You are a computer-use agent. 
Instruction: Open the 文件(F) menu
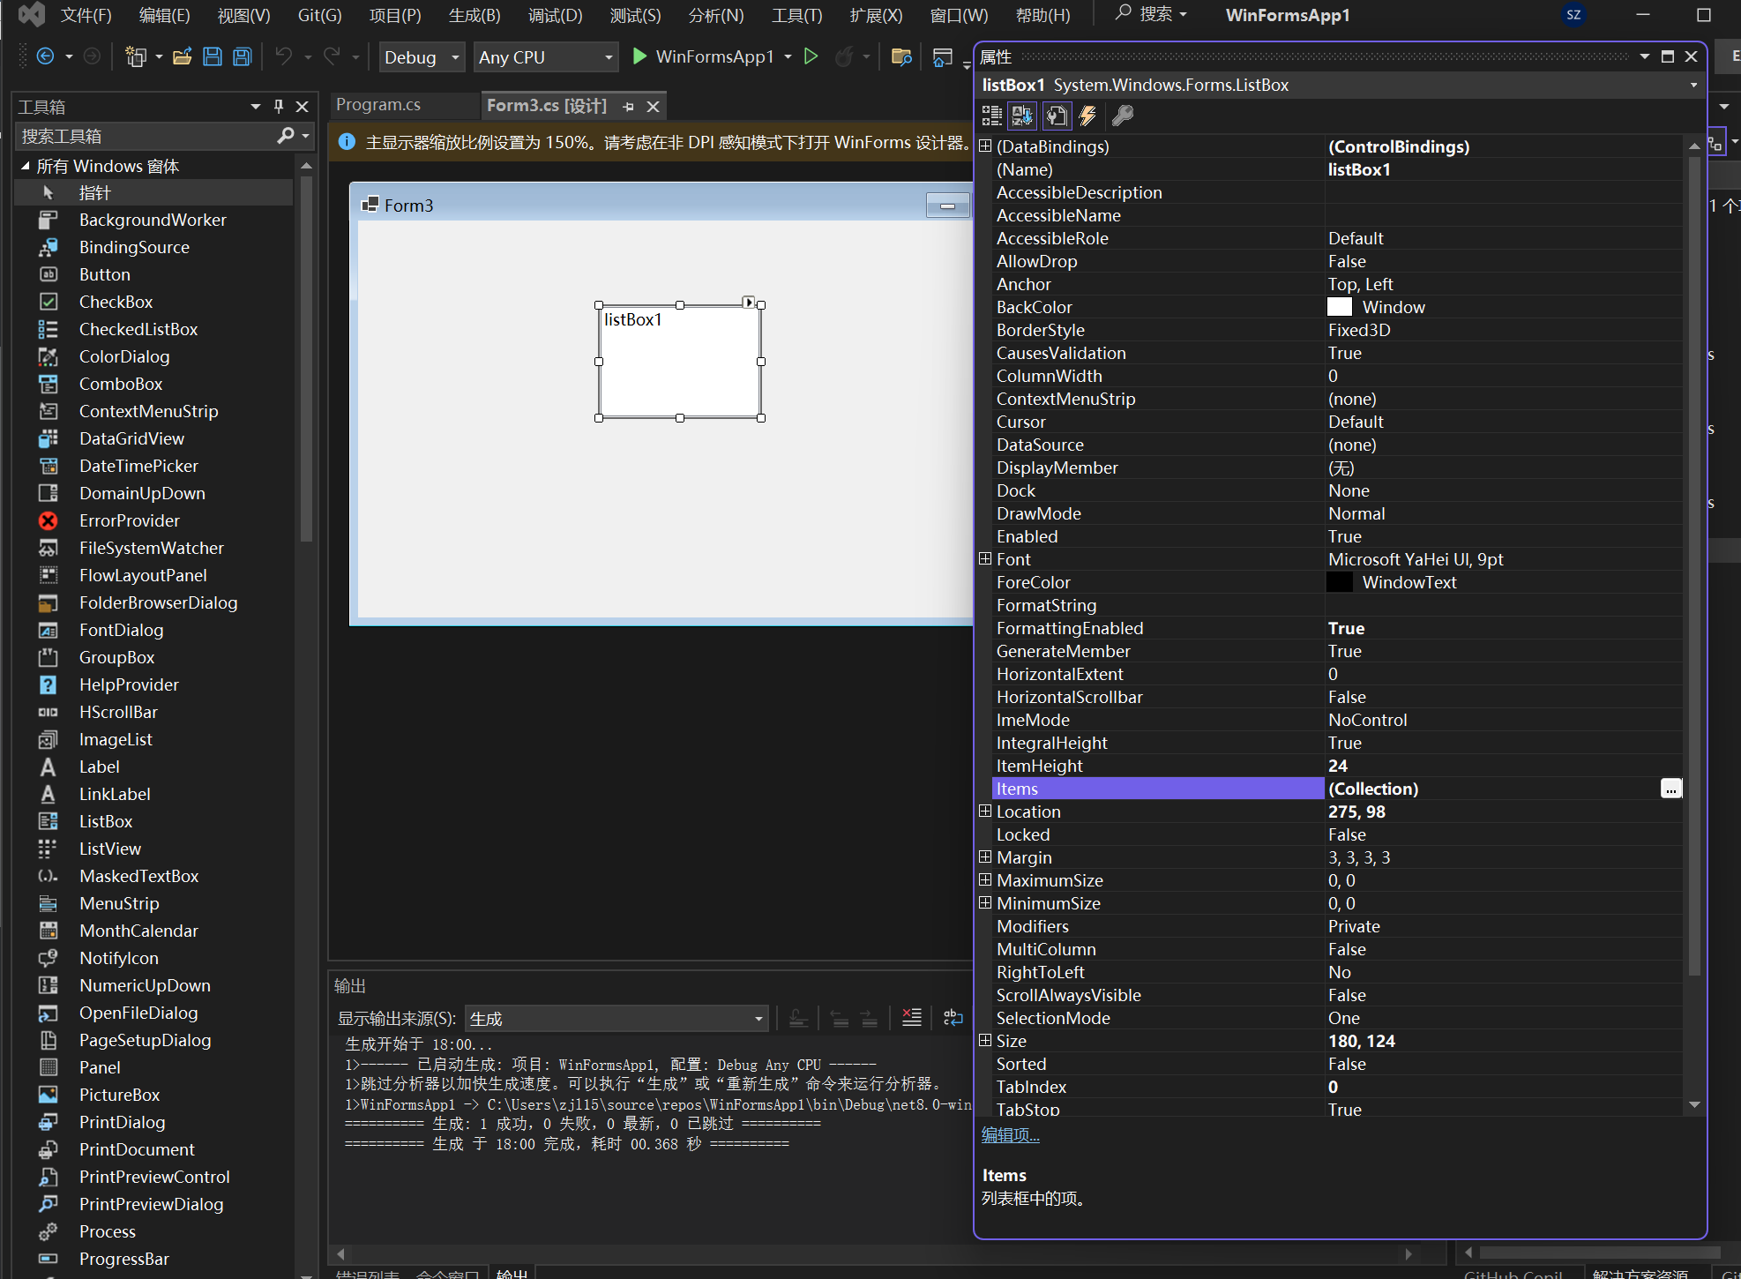point(86,16)
